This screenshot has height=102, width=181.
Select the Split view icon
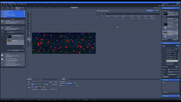pos(29,16)
